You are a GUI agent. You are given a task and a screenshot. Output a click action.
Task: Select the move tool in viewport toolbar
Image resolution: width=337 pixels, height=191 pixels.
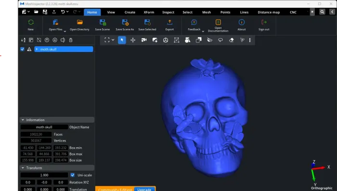[x=133, y=40]
